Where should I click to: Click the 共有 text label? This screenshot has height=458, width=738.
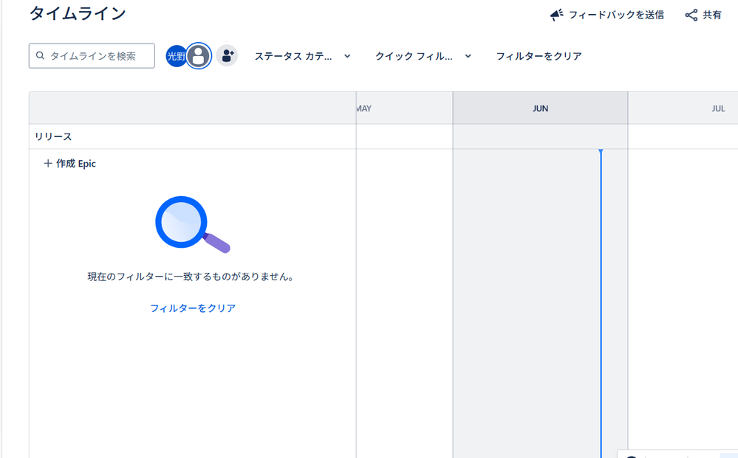[711, 14]
